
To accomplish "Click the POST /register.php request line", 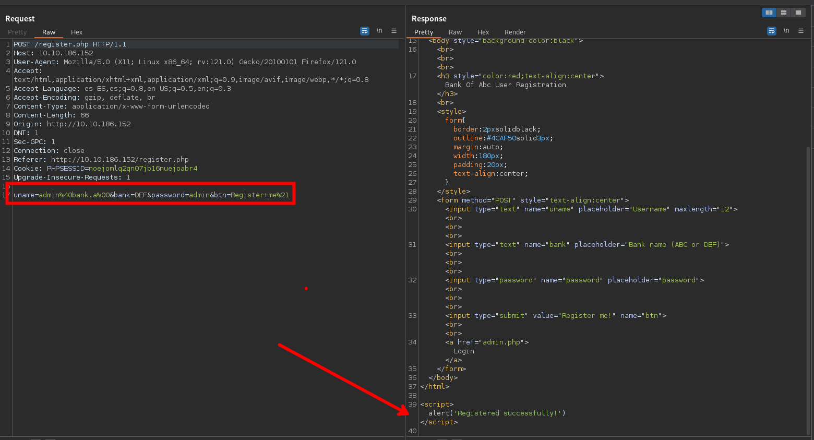I will pos(70,44).
